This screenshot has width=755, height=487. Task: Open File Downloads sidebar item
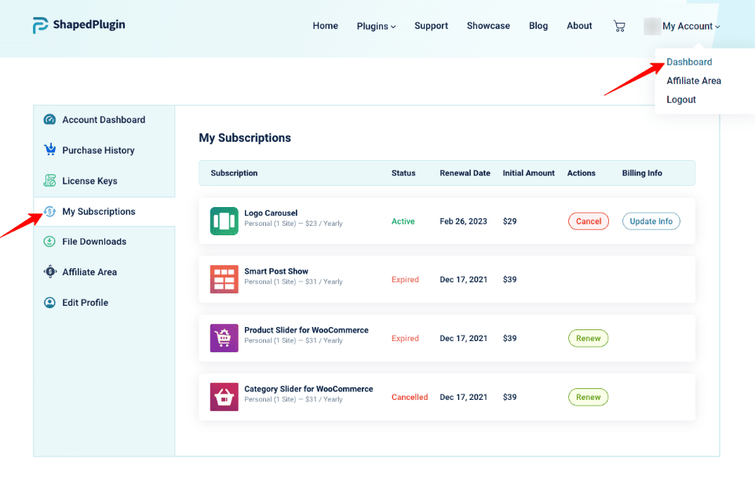(93, 242)
